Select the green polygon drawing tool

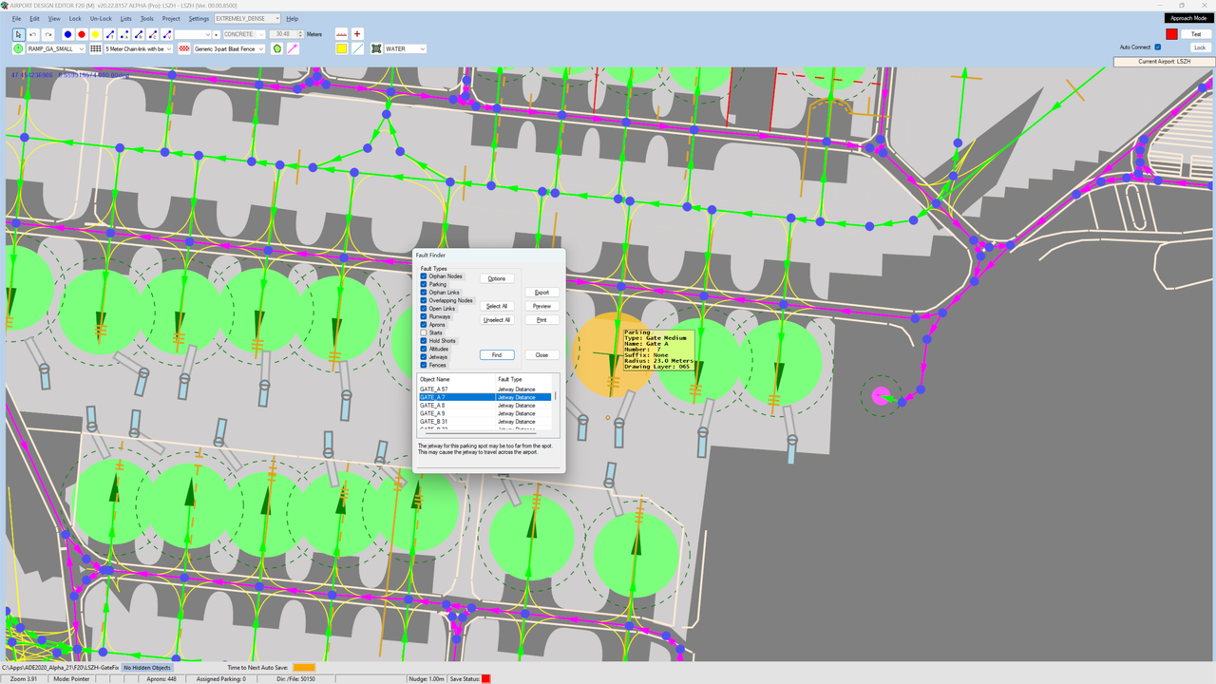pyautogui.click(x=276, y=48)
